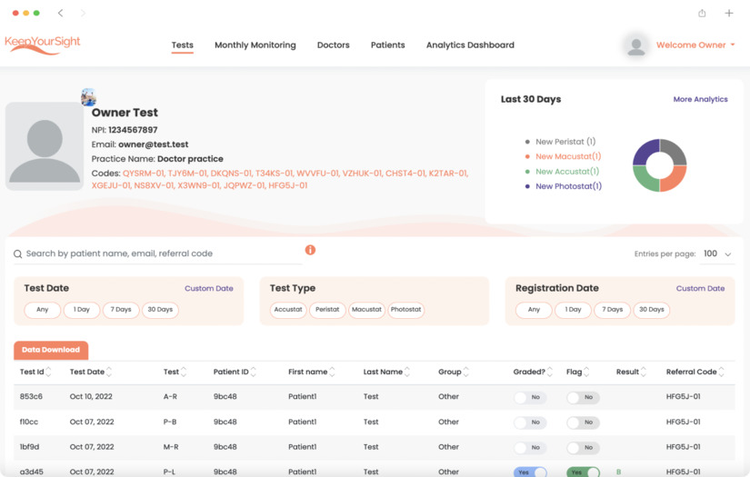This screenshot has width=750, height=477.
Task: Switch to Monthly Monitoring
Action: coord(255,45)
